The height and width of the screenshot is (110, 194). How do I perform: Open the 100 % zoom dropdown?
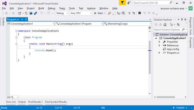(13, 97)
